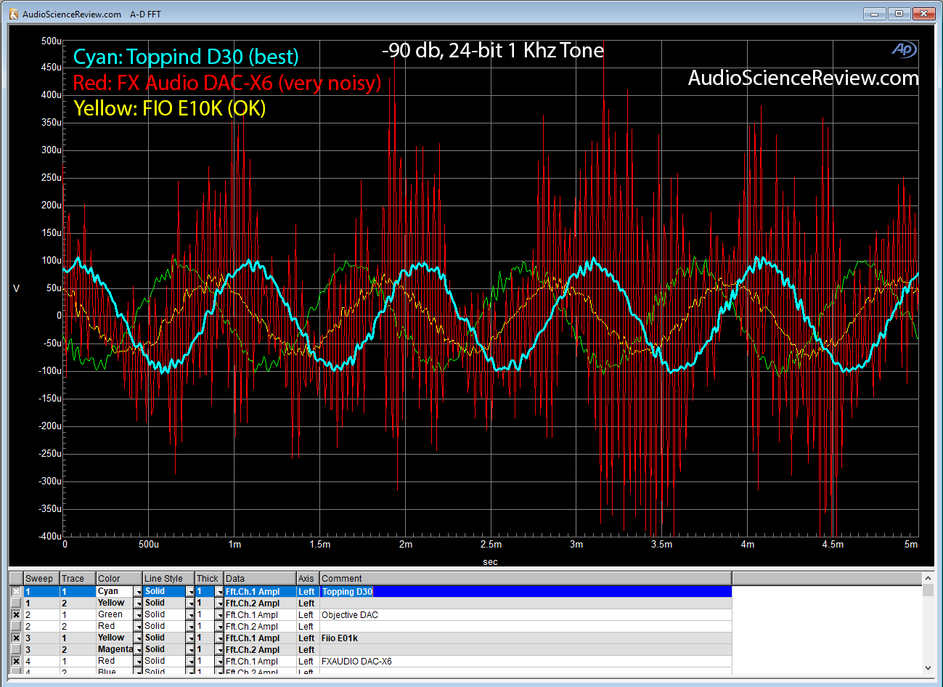943x687 pixels.
Task: Uncheck the Fiio E01k trace checkbox
Action: point(16,638)
